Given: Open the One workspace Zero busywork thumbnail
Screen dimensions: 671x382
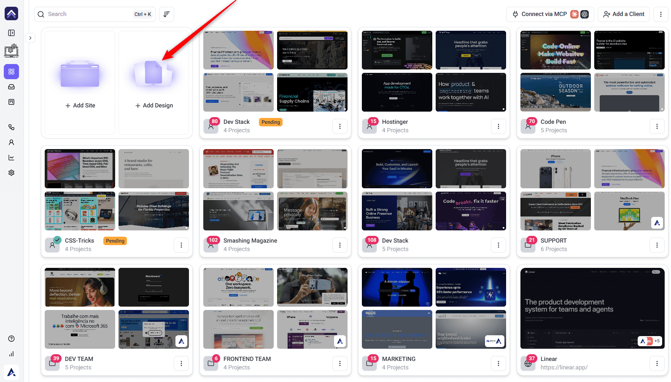Looking at the screenshot, I should coord(238,287).
